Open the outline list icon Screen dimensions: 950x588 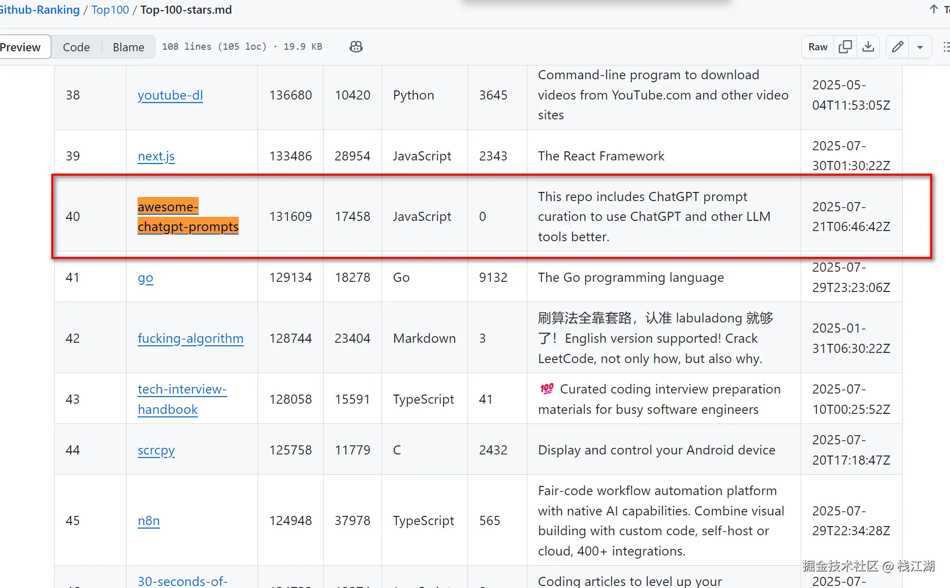pyautogui.click(x=945, y=47)
